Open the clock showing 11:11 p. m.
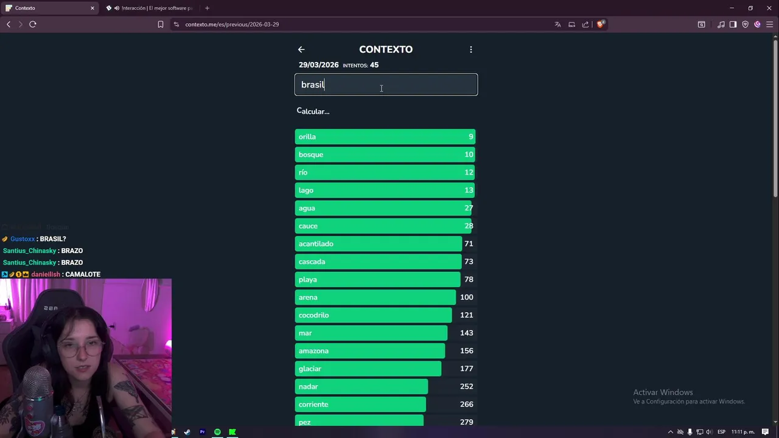 743,432
